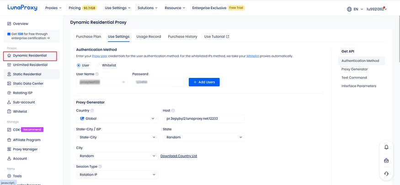This screenshot has width=400, height=185.
Task: Open the mail inbox floating icon
Action: coord(386,160)
